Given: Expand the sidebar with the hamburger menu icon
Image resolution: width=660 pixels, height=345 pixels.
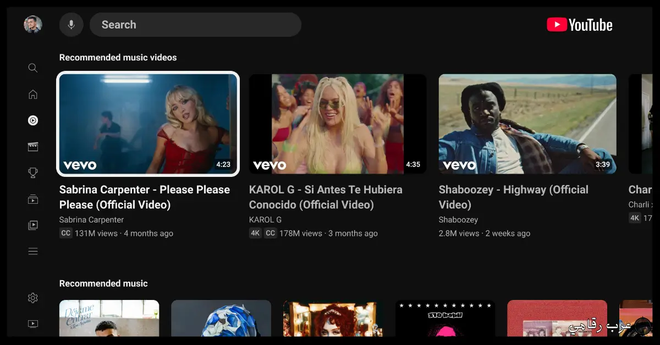Looking at the screenshot, I should tap(33, 252).
